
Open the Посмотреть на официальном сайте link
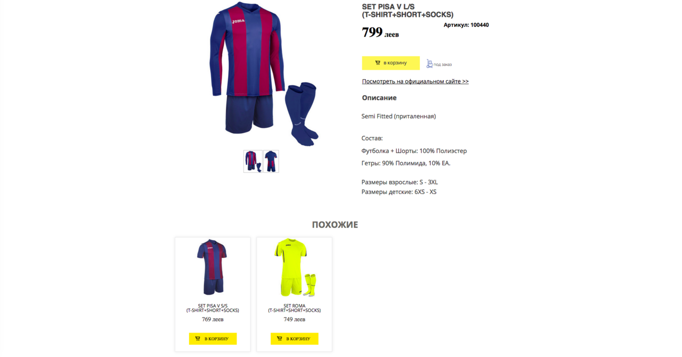coord(415,81)
